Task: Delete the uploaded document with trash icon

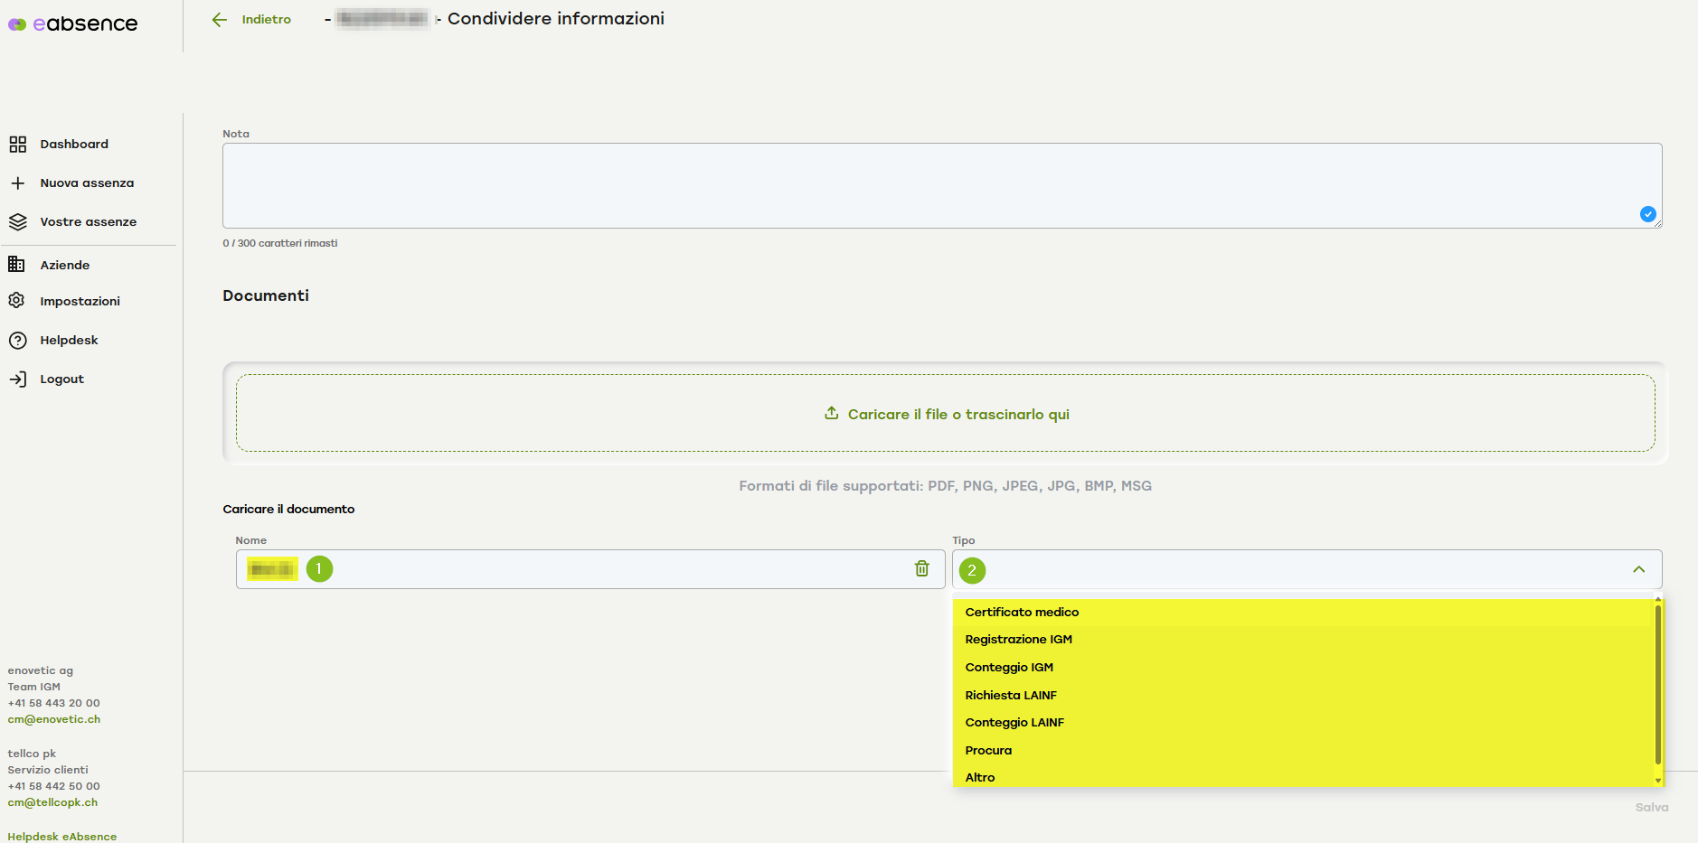Action: click(921, 568)
